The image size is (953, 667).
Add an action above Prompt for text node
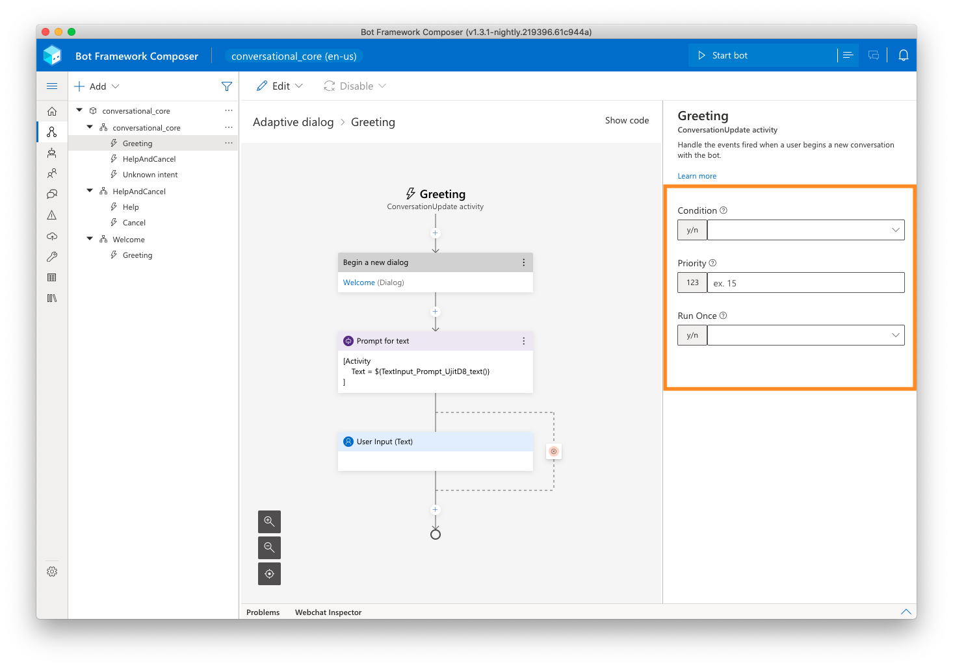point(436,312)
